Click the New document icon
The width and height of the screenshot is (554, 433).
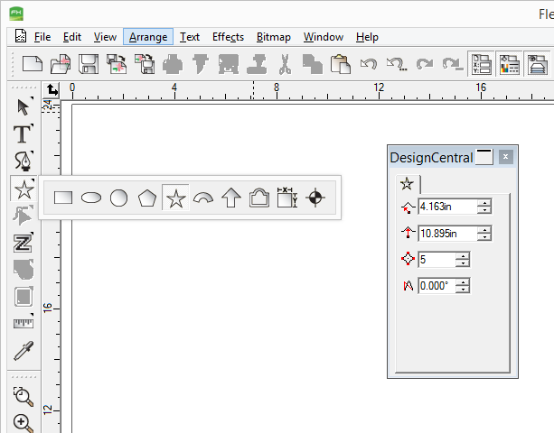[x=33, y=64]
